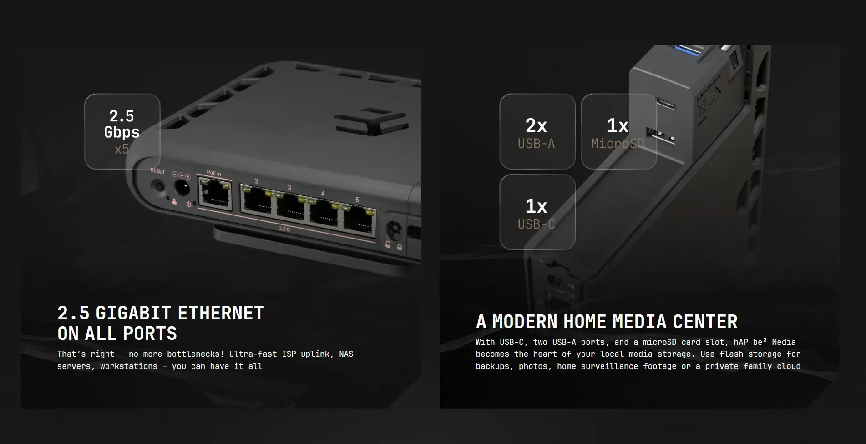866x444 pixels.
Task: Click the RESET button on the router
Action: (x=158, y=186)
